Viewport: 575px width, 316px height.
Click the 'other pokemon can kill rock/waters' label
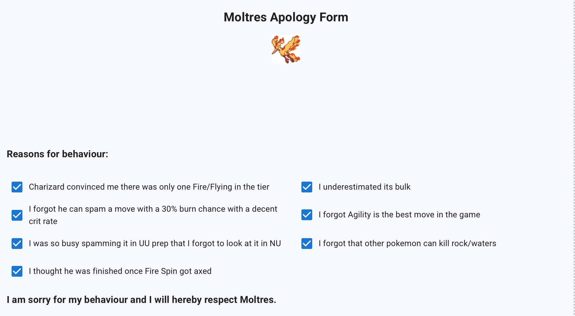click(407, 243)
